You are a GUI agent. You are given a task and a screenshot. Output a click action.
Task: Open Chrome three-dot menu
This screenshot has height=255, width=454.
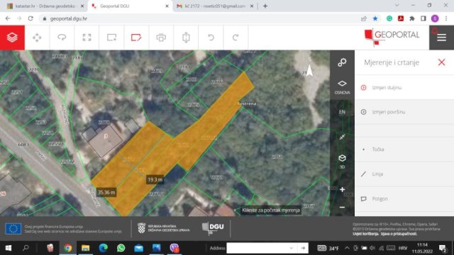446,18
